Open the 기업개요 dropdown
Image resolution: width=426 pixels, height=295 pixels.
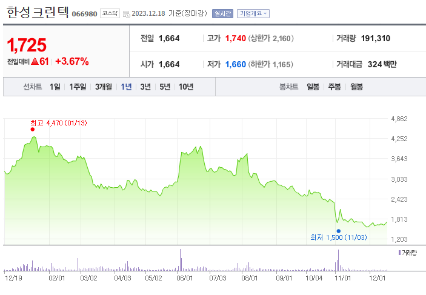pyautogui.click(x=253, y=13)
